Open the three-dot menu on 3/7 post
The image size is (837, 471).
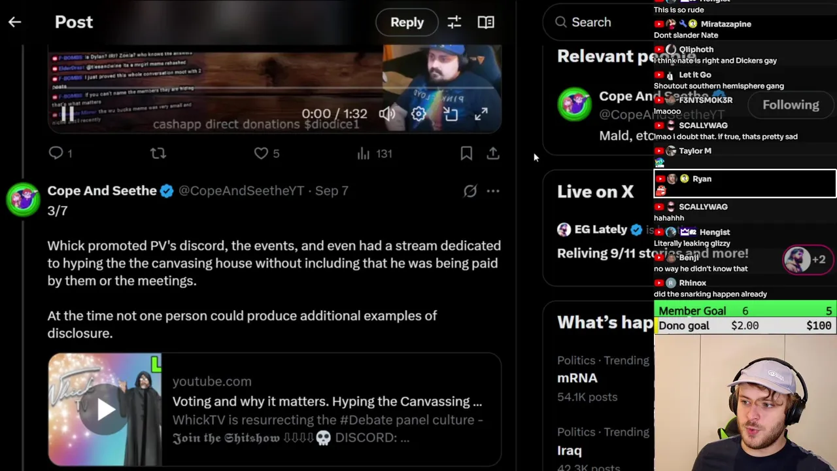tap(493, 191)
